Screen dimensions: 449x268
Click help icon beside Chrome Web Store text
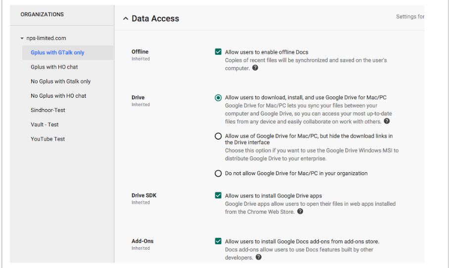(x=300, y=212)
